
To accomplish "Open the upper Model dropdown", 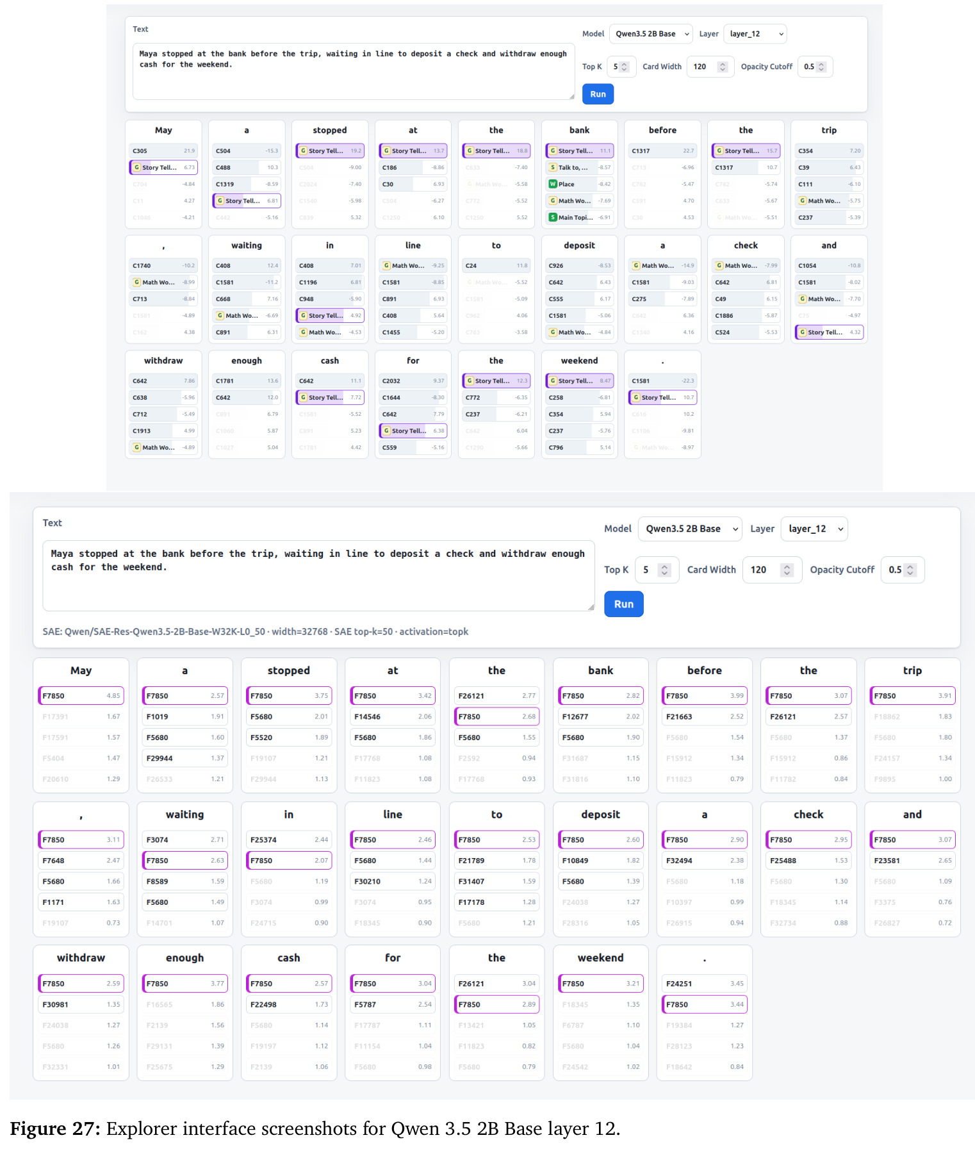I will point(650,34).
